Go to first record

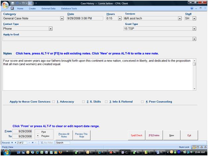click(x=12, y=143)
